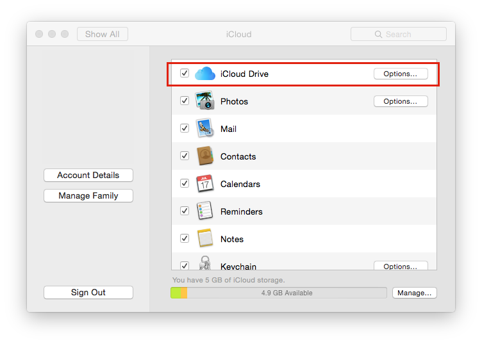Select the Notes label
Screen dimensions: 482x344
click(232, 240)
